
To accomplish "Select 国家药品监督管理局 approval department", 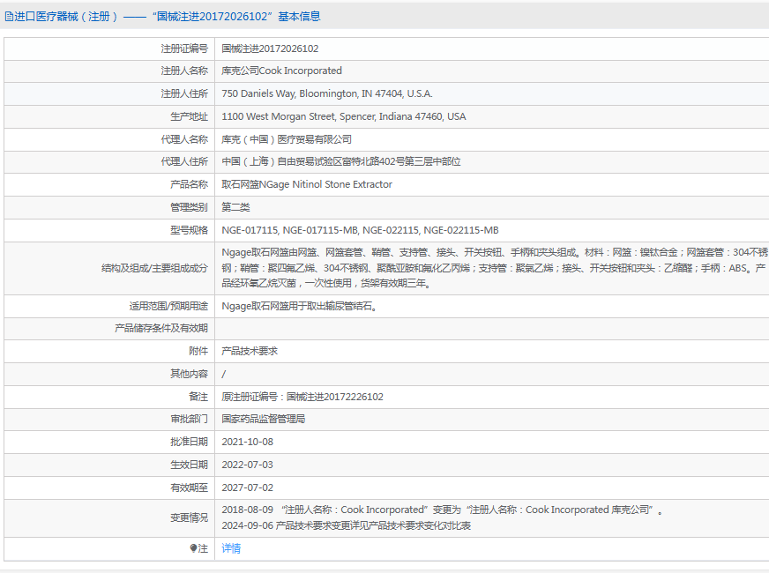I will 264,419.
